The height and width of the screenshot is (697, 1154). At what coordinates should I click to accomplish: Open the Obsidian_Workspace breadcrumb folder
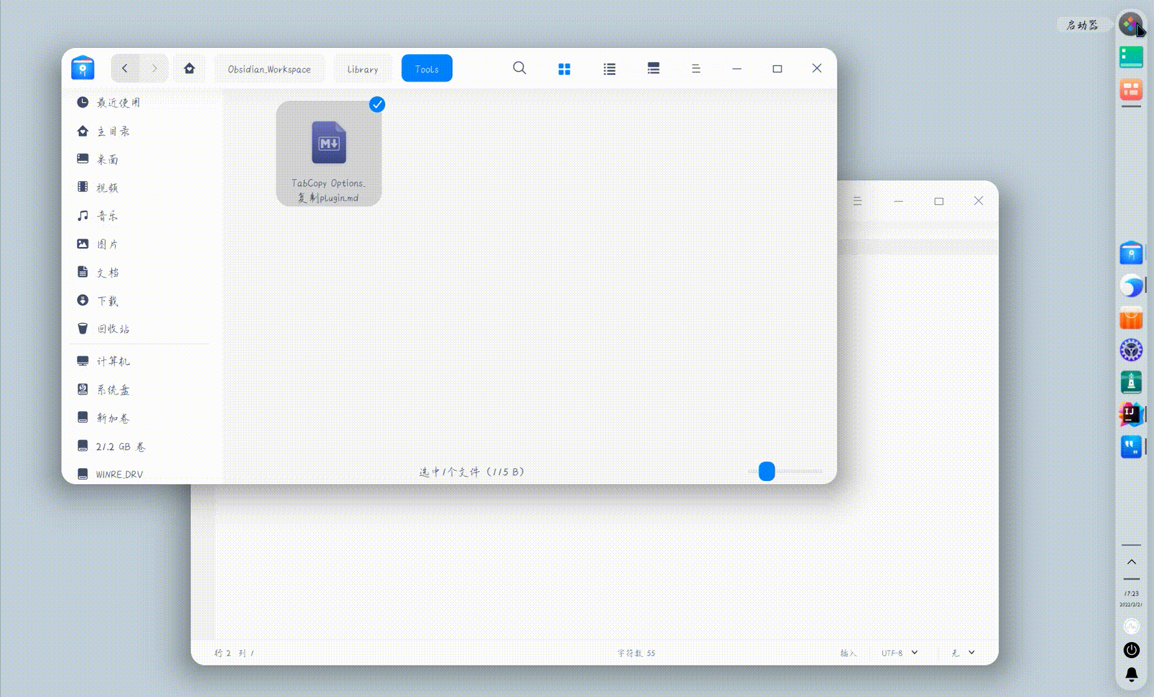tap(269, 69)
